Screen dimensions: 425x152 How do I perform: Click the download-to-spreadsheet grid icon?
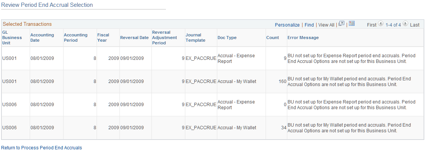coord(352,24)
